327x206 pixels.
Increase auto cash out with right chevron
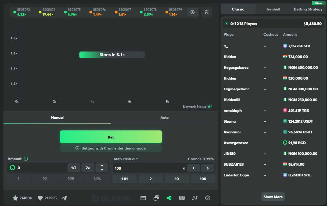tap(208, 168)
